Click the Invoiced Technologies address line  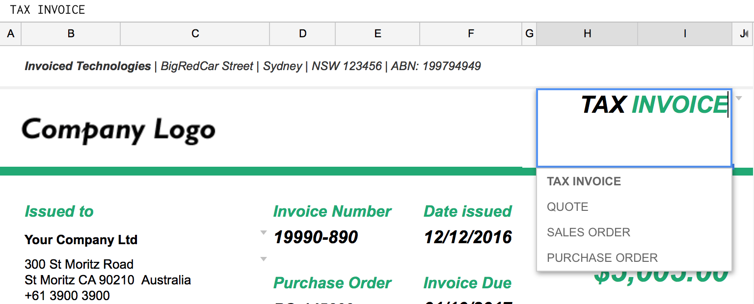tap(253, 66)
